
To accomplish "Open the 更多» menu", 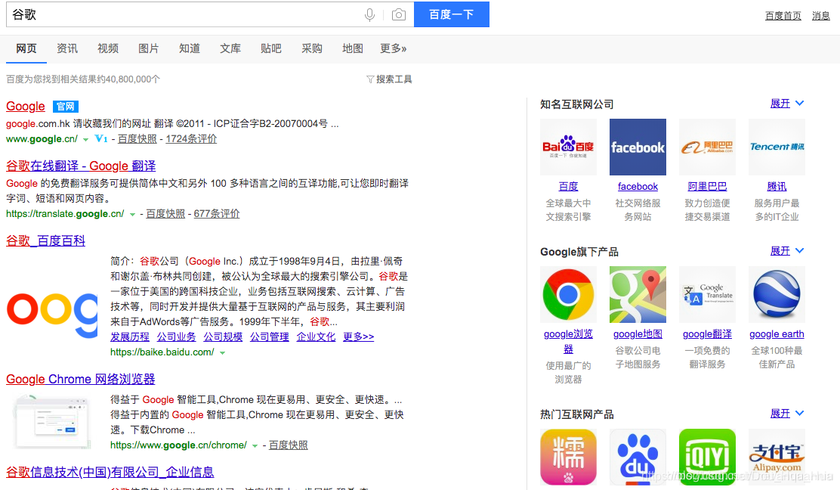I will coord(393,48).
